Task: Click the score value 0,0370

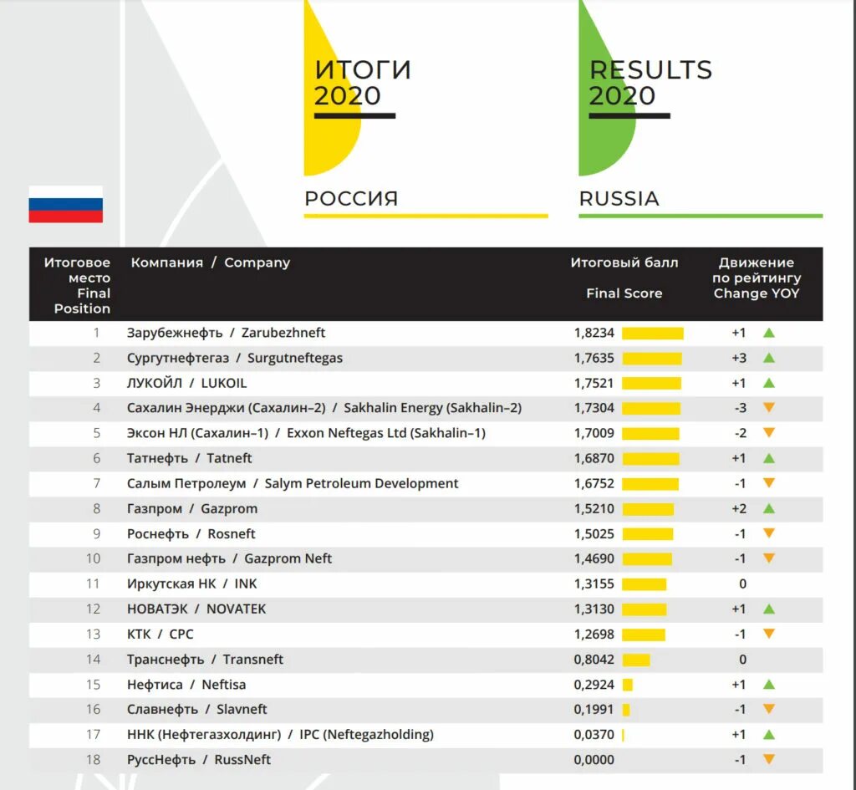Action: click(x=594, y=734)
